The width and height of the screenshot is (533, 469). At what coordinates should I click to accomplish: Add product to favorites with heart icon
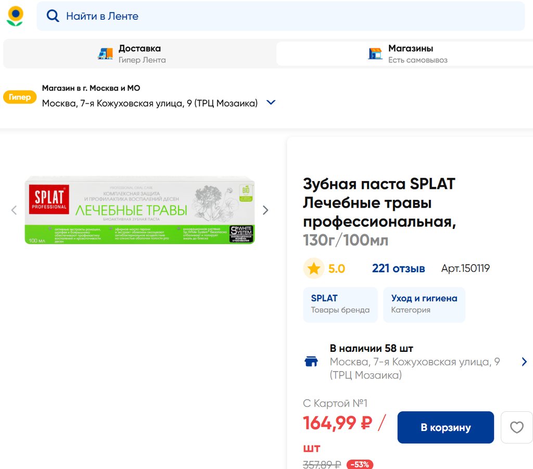[516, 427]
